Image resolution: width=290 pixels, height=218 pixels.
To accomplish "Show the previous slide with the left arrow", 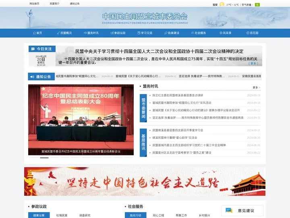I will tap(33, 120).
